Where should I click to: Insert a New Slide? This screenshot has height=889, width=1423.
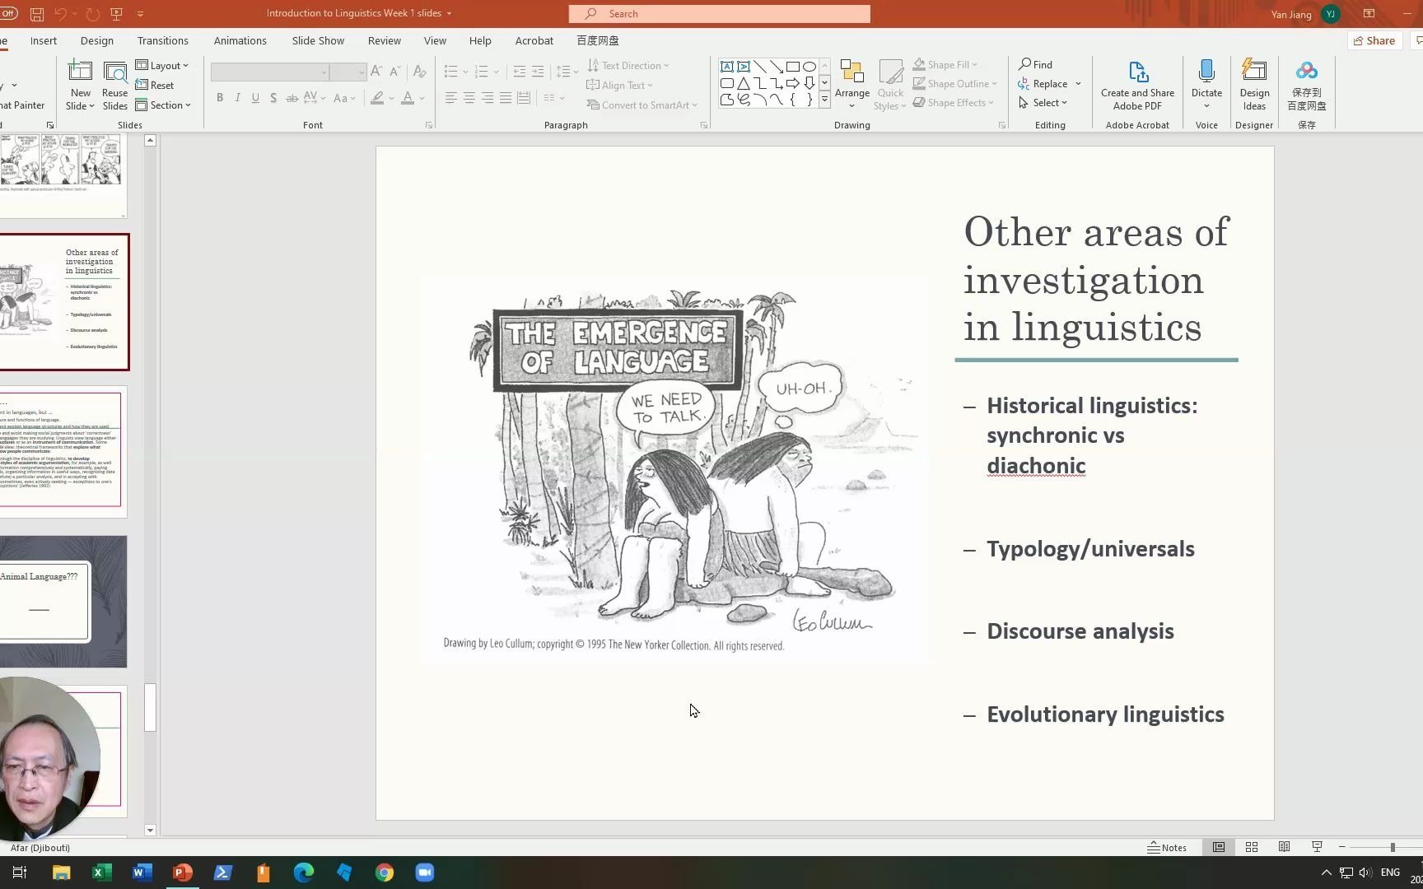[80, 86]
